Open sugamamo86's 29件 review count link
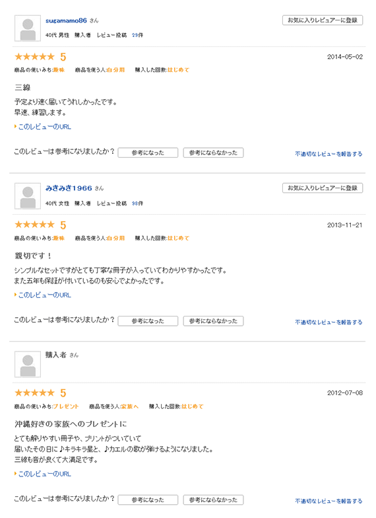Viewport: 376px width, 518px height. pos(137,35)
